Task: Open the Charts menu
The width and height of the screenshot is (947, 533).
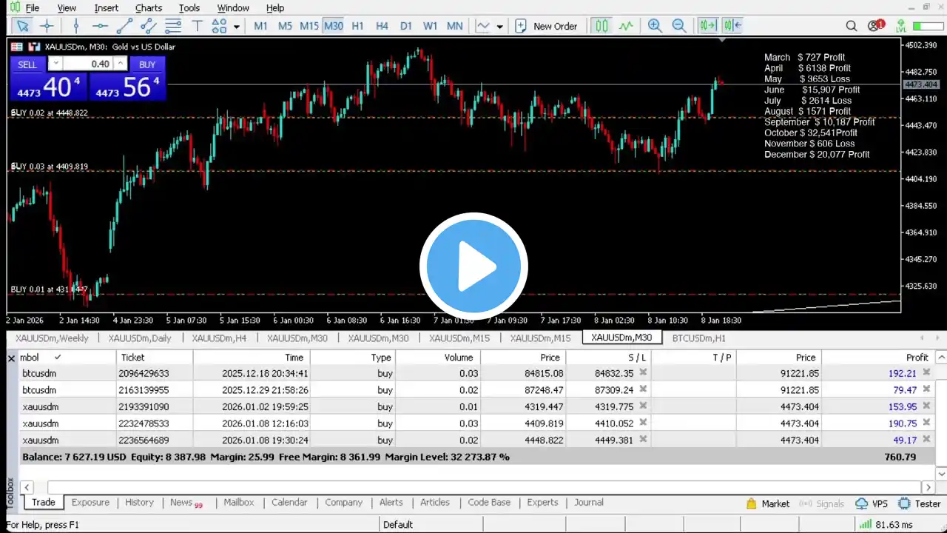Action: click(x=149, y=7)
